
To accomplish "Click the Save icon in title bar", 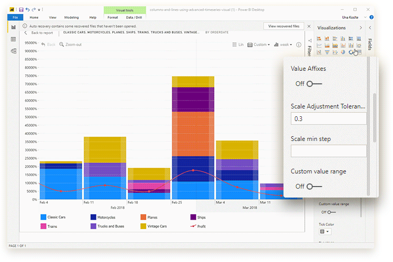I will point(21,10).
